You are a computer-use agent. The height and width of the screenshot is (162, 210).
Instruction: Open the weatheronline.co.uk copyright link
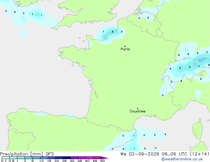pos(182,159)
